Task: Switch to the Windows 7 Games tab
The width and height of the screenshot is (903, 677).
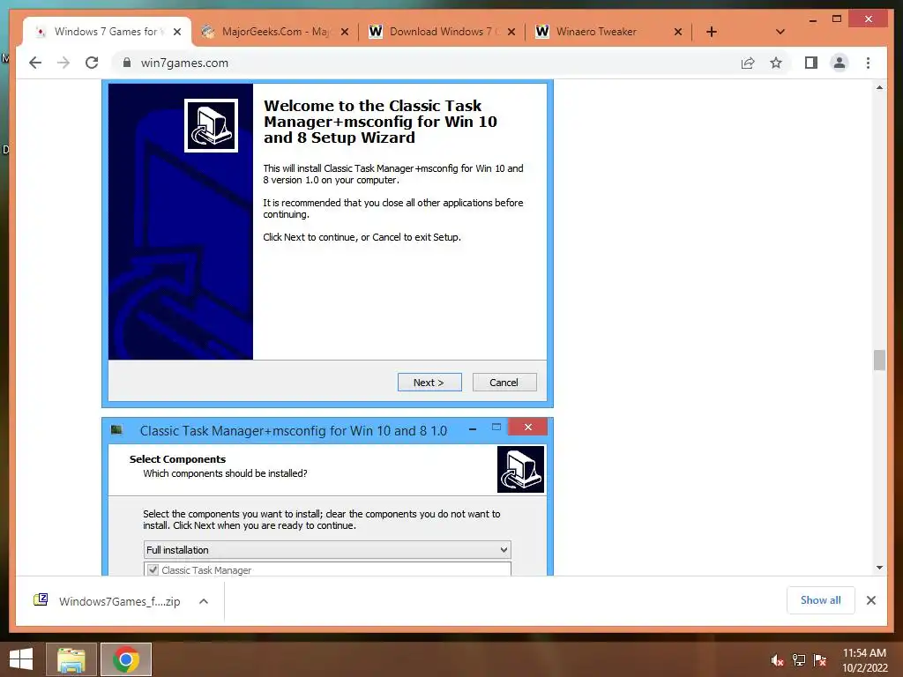Action: (107, 32)
